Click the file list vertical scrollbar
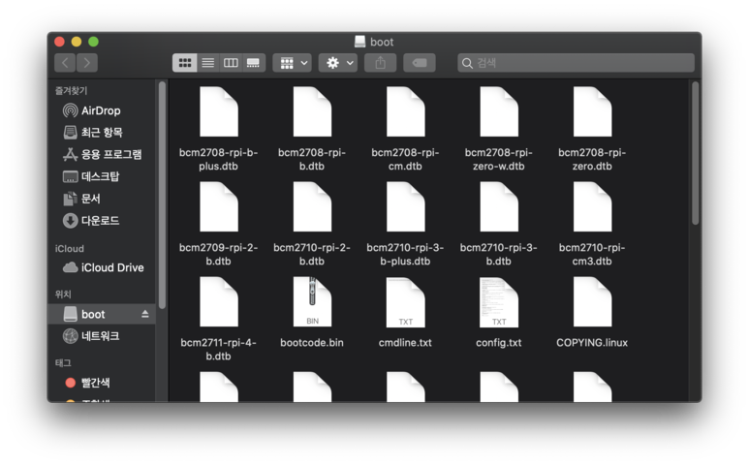 (695, 153)
